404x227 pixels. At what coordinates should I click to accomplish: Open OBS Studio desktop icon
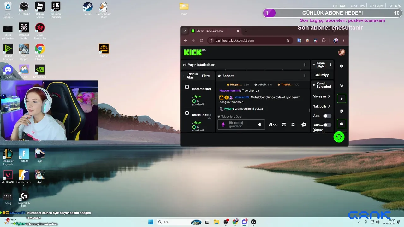click(24, 8)
